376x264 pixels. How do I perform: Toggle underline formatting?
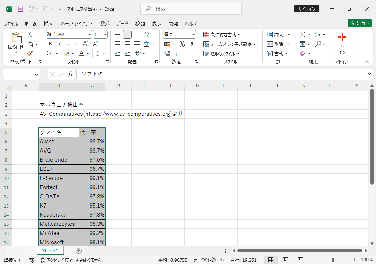pos(69,44)
